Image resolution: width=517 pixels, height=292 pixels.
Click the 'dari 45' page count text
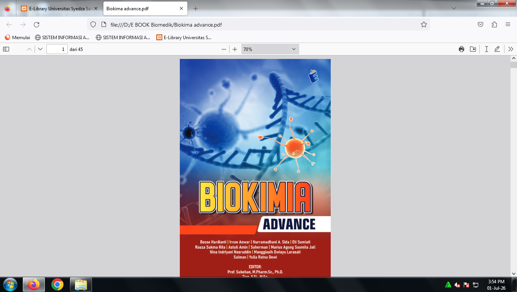click(76, 49)
